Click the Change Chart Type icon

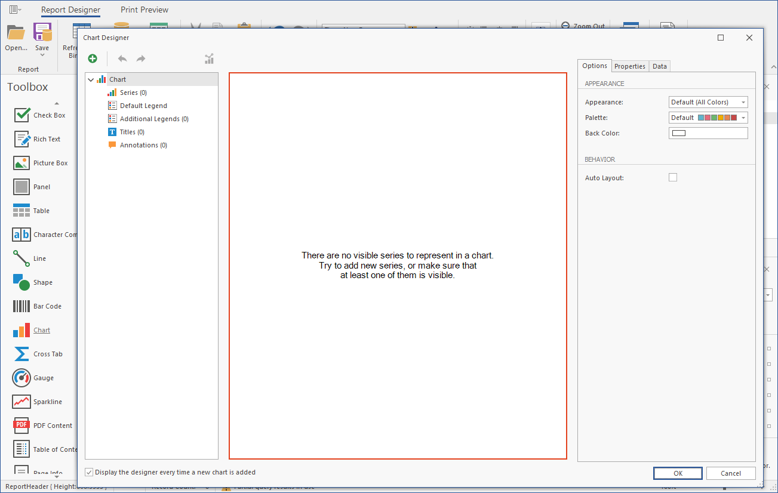click(x=209, y=58)
